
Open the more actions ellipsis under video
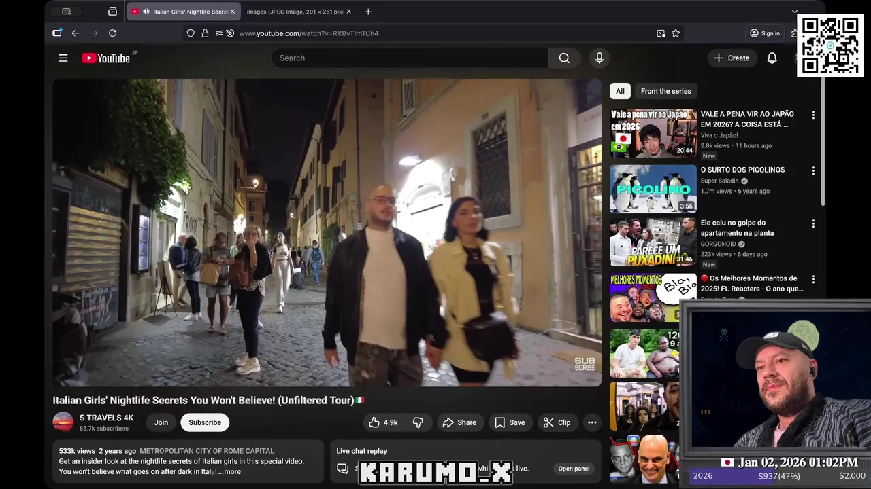[592, 422]
